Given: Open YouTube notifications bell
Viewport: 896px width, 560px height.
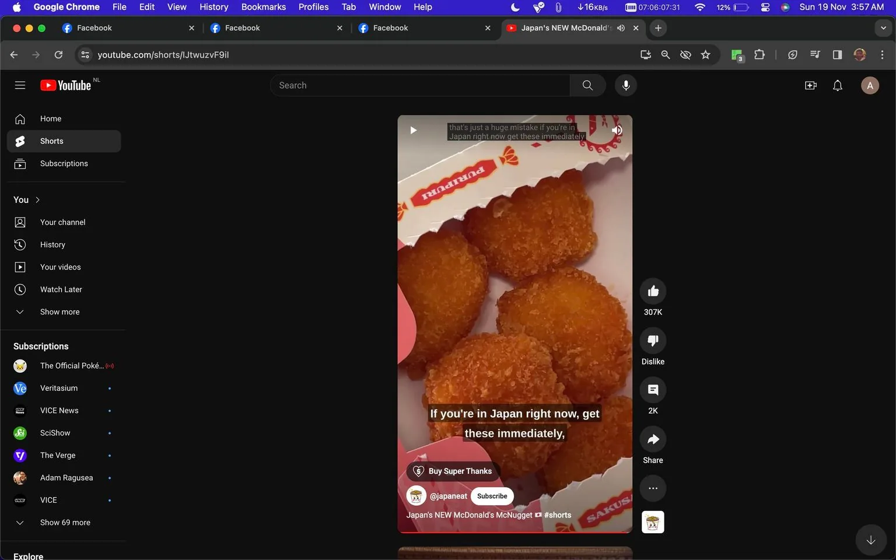Looking at the screenshot, I should 837,85.
